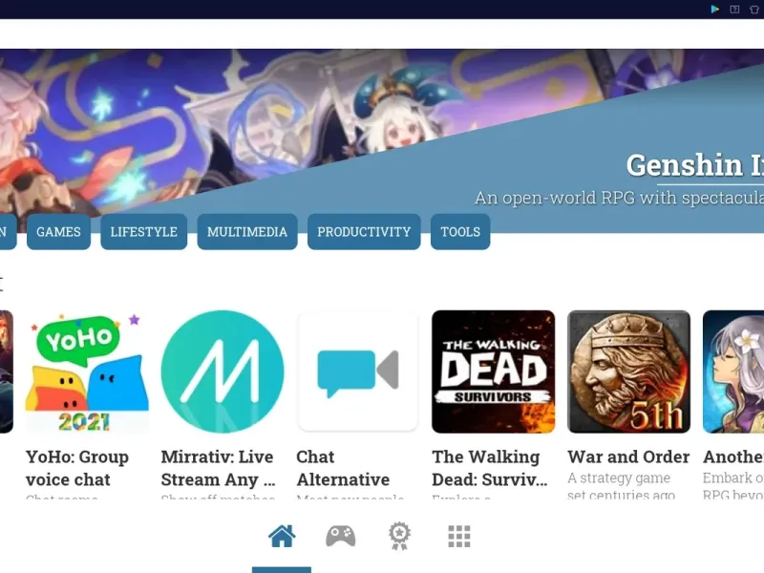The height and width of the screenshot is (573, 764).
Task: Select the LIFESTYLE category button
Action: 144,231
